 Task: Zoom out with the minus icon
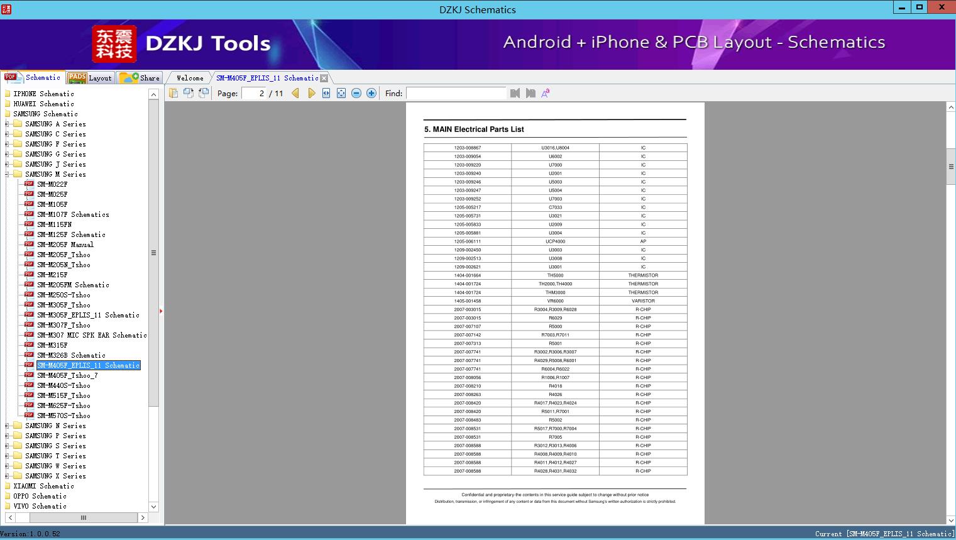click(x=356, y=93)
